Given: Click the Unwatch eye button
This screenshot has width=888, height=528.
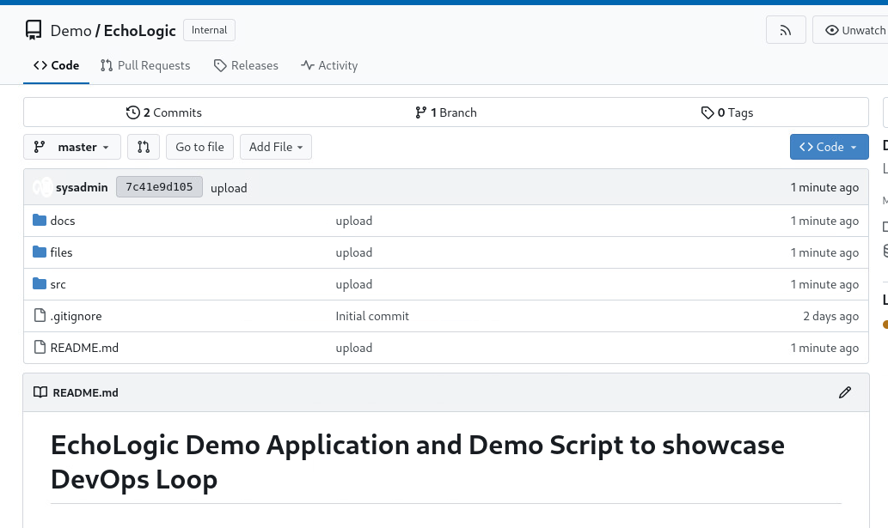Looking at the screenshot, I should click(x=850, y=30).
